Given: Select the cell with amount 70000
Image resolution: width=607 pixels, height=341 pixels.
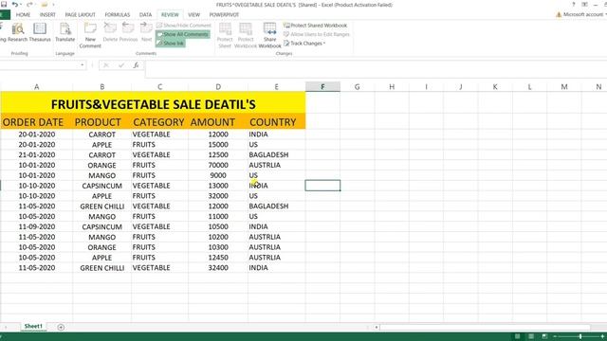Looking at the screenshot, I should point(218,165).
